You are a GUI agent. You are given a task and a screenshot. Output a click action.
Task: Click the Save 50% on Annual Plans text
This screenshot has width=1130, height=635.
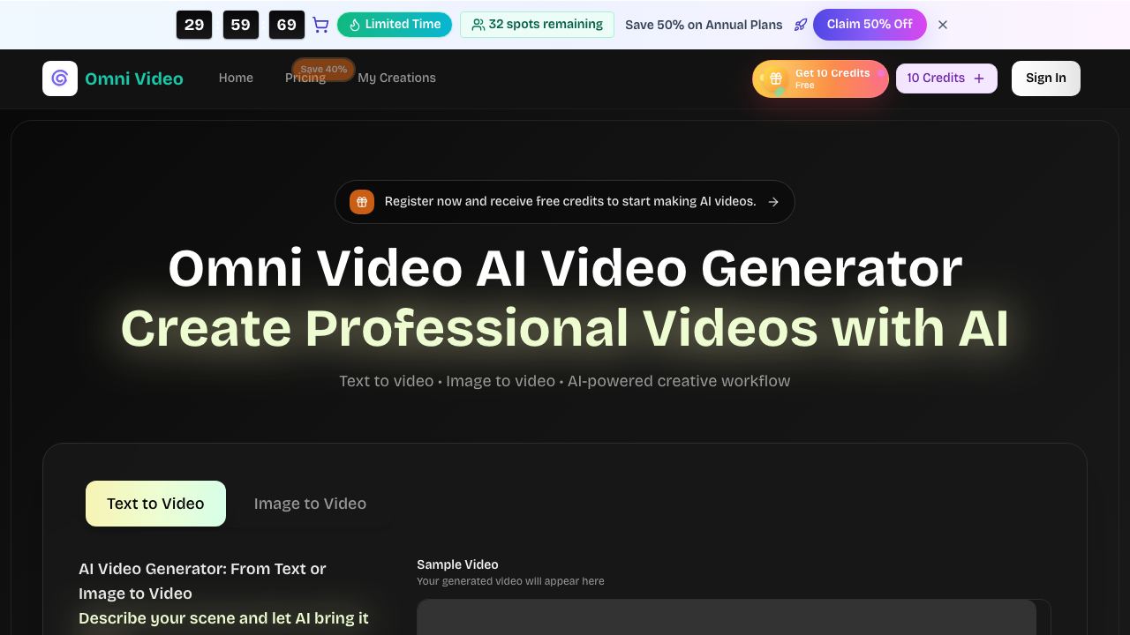coord(704,25)
